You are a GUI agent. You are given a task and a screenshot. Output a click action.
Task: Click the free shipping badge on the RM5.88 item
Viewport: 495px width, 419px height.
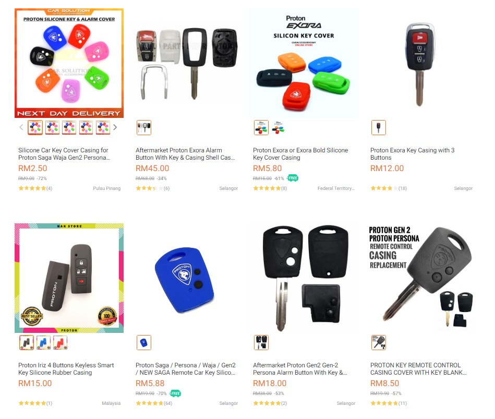pos(175,393)
